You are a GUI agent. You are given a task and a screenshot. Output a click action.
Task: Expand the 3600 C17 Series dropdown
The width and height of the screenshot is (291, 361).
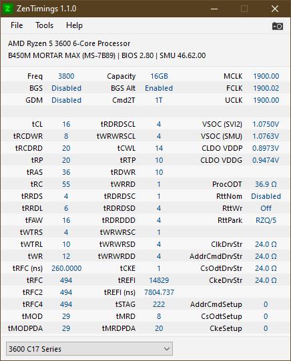tap(89, 349)
